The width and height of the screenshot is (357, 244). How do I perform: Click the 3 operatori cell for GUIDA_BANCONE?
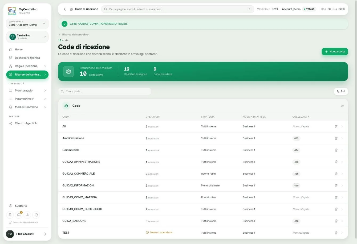pos(152,221)
